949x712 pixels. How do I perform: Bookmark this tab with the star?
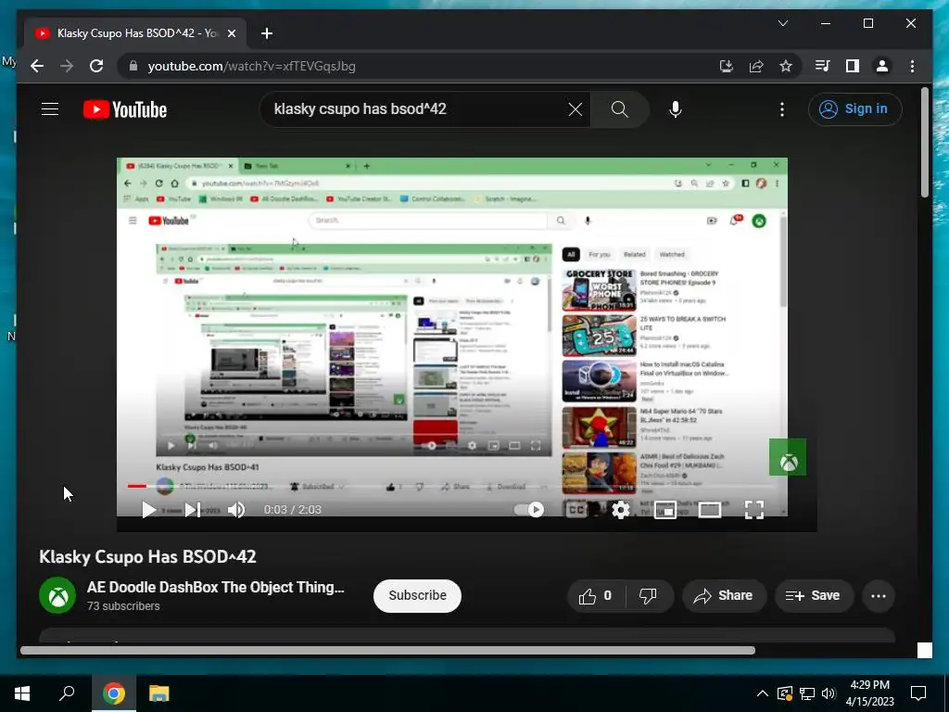(x=786, y=66)
